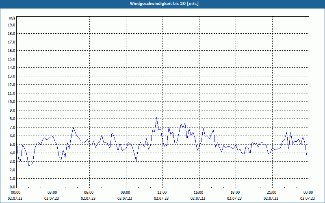The width and height of the screenshot is (325, 203).
Task: Select the '17,0' y-axis label
Action: pos(11,42)
